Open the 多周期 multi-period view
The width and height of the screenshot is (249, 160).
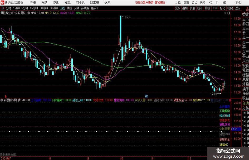click(85, 8)
